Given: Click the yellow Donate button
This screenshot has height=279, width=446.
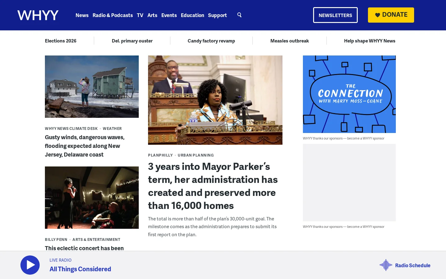Looking at the screenshot, I should (391, 15).
